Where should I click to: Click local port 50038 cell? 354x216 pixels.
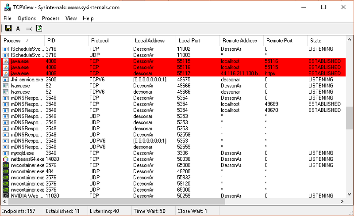pos(184,159)
